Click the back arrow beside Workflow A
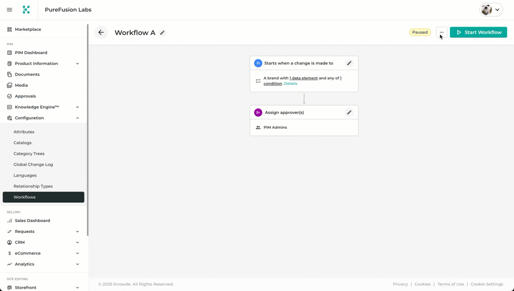Image resolution: width=514 pixels, height=291 pixels. 101,33
